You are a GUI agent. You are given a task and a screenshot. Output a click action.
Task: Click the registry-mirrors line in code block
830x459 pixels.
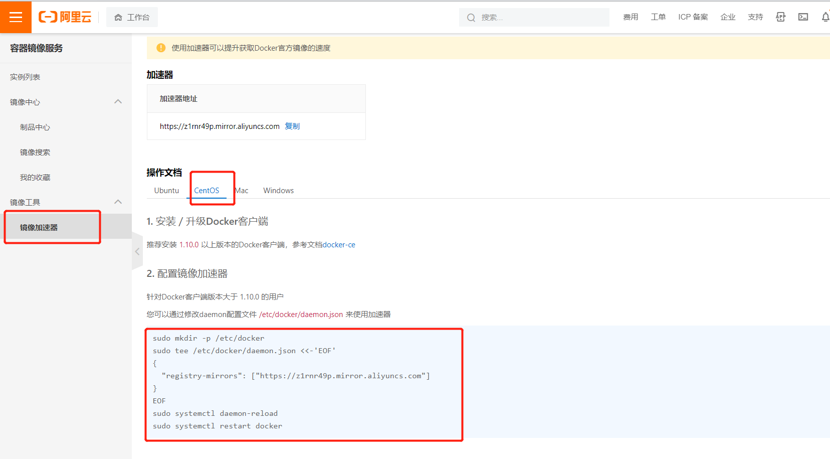click(x=296, y=376)
